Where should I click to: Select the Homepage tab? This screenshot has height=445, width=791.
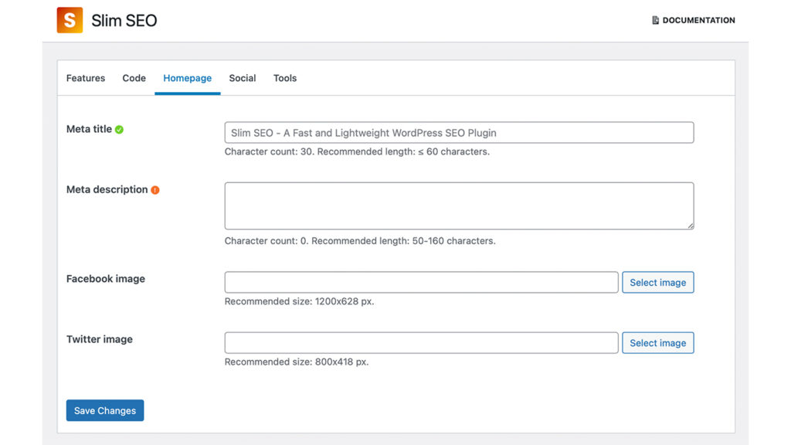(187, 78)
